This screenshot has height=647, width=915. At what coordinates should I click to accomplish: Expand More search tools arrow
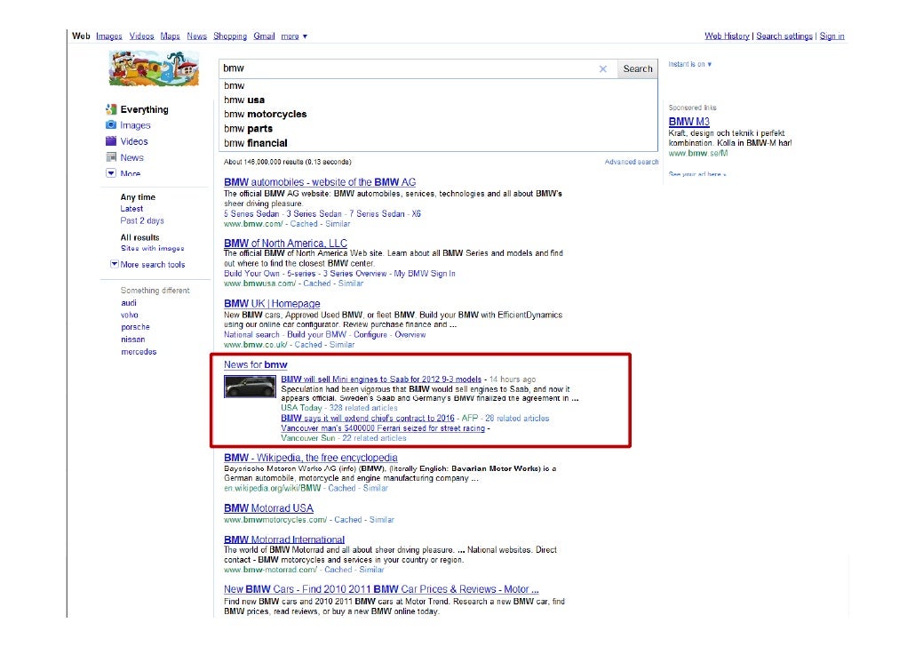coord(115,264)
